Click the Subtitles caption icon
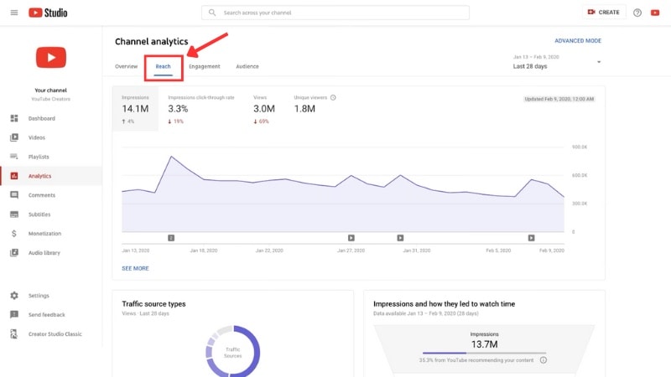The image size is (671, 377). pos(14,214)
